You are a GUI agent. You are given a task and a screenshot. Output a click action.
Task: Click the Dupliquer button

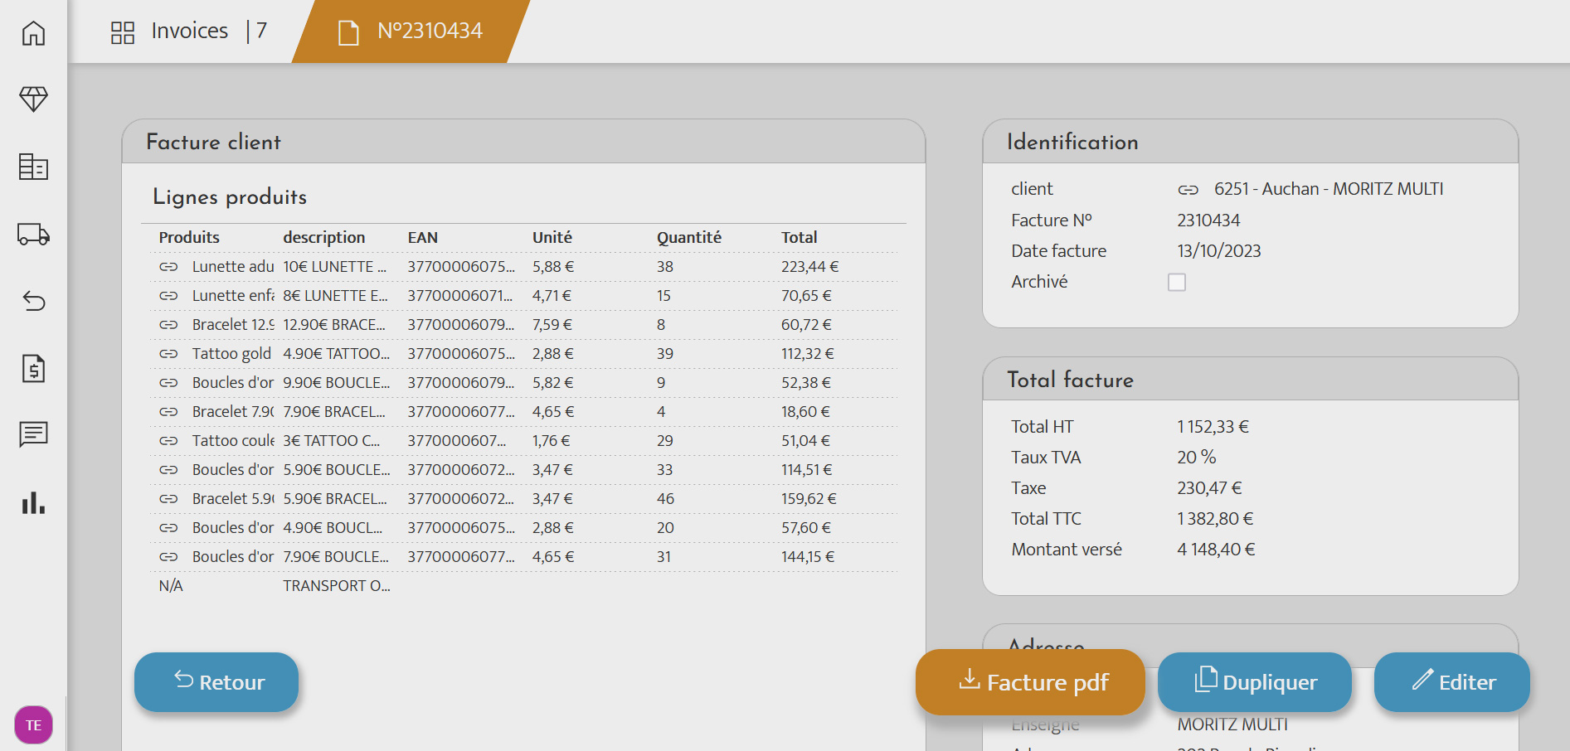coord(1255,682)
